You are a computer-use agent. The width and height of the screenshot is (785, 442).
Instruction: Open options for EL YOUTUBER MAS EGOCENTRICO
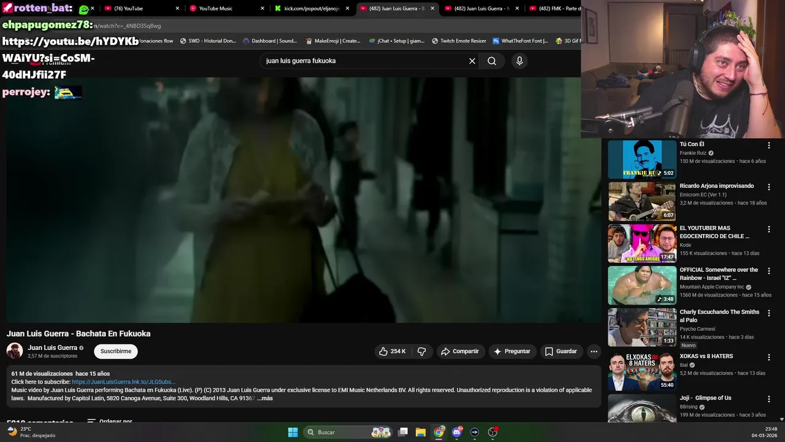[x=768, y=229]
